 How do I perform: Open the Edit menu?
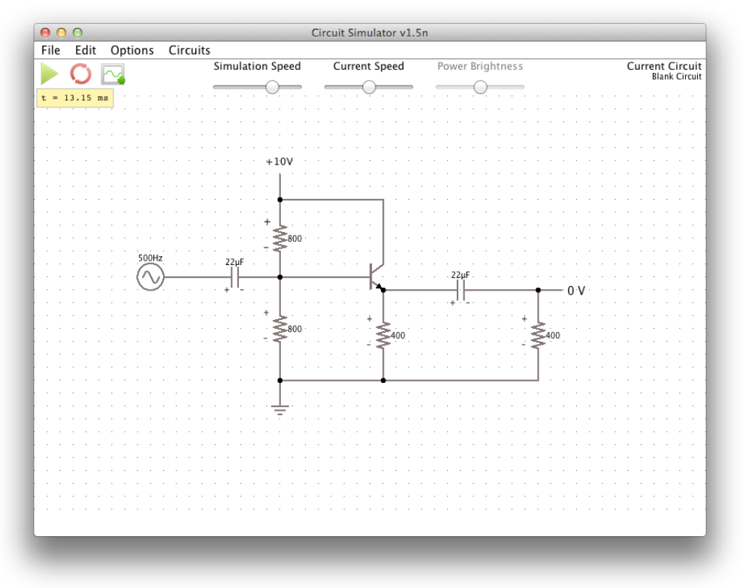click(86, 50)
